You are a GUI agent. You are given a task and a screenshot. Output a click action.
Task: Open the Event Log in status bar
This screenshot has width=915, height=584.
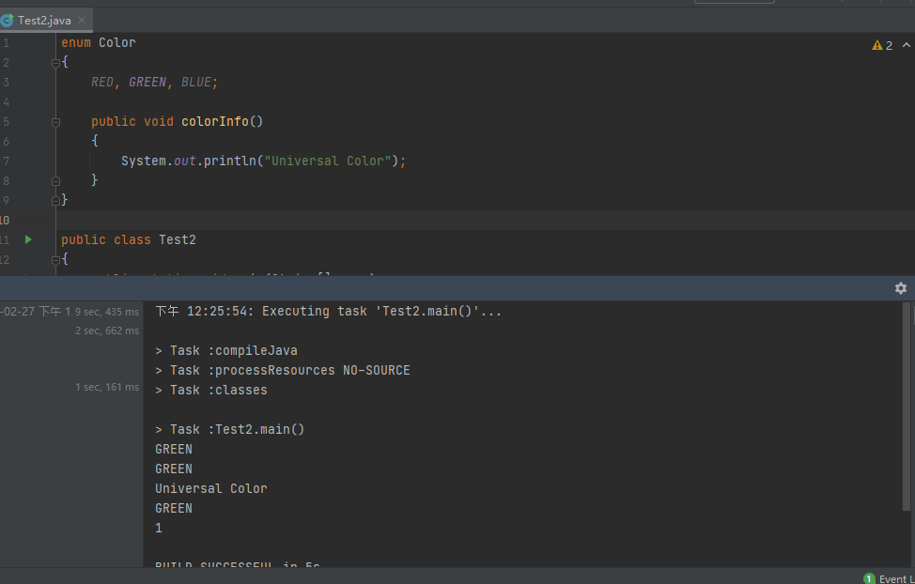[888, 578]
